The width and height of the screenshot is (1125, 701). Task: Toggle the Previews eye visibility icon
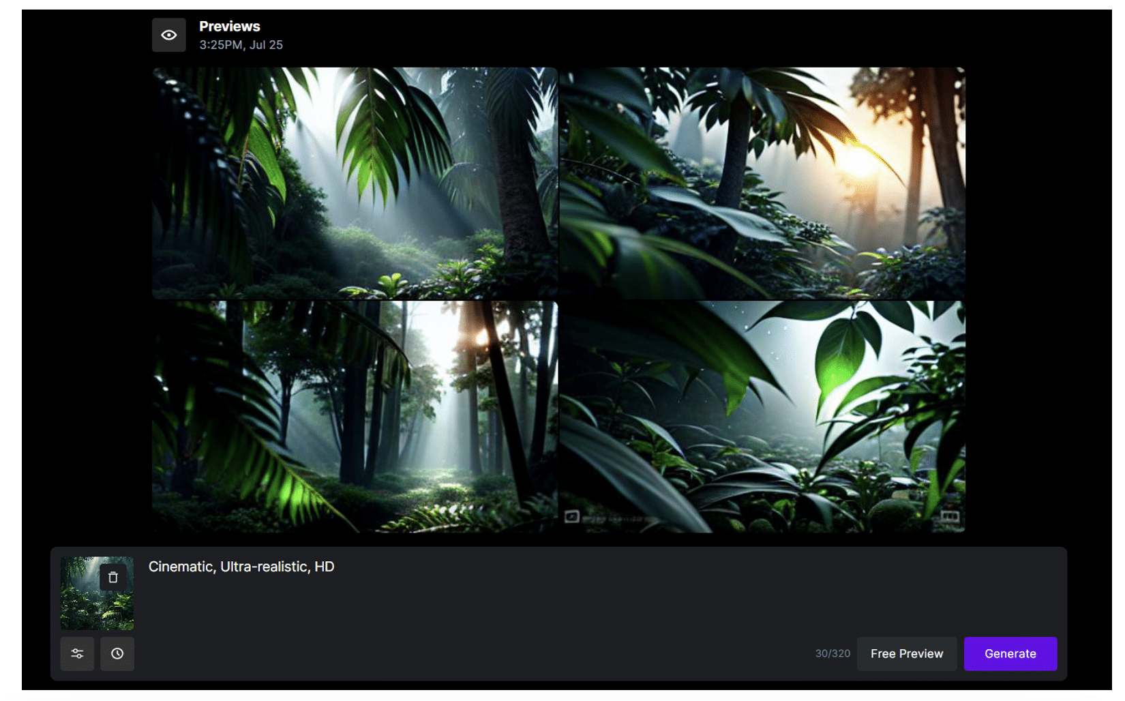168,35
